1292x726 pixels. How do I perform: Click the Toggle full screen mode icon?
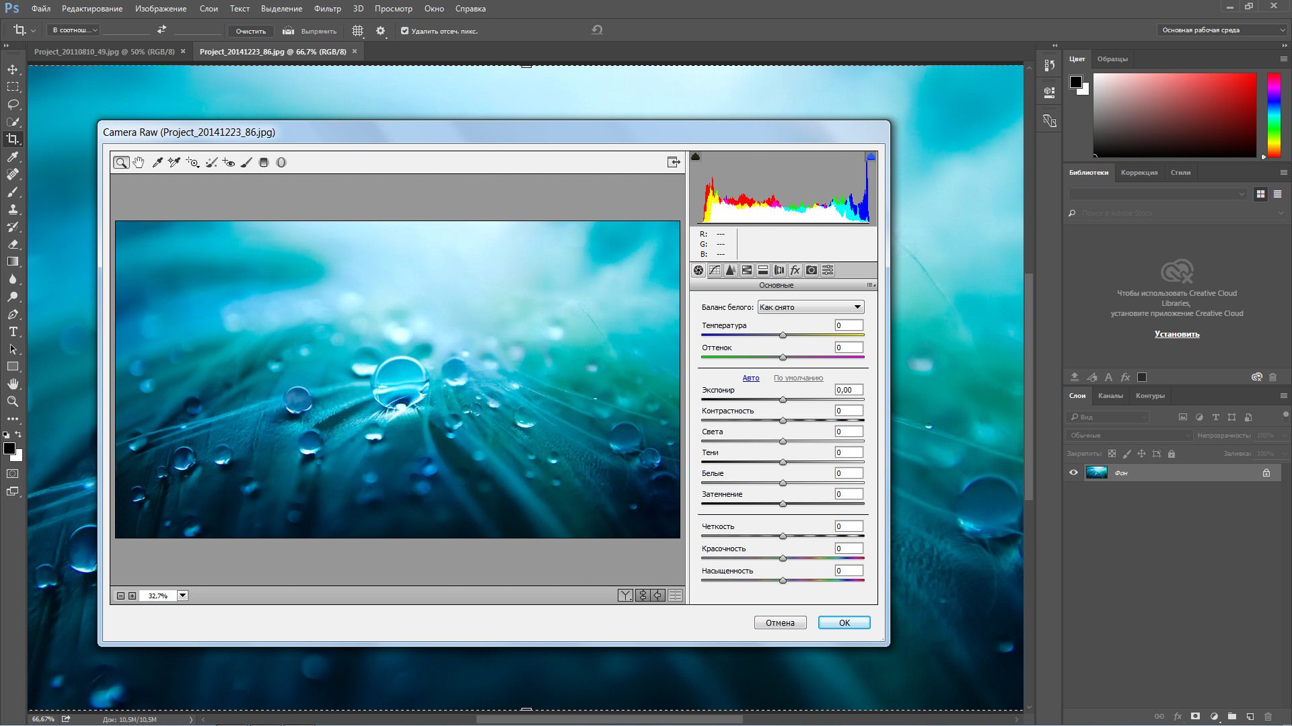674,162
